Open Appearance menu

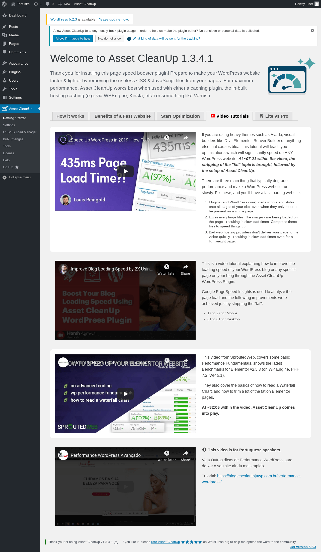point(20,63)
